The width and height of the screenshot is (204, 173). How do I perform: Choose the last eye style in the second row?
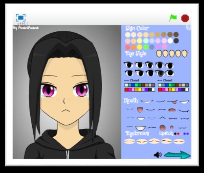click(x=170, y=73)
